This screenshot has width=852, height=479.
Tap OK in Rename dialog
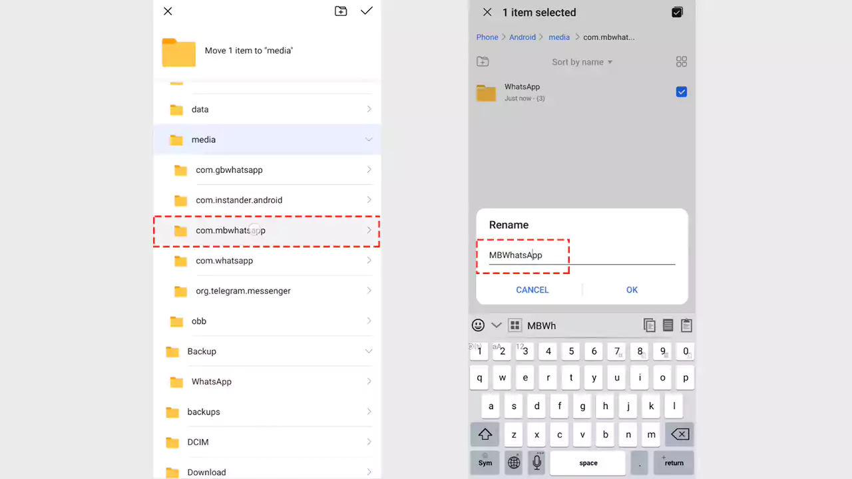[x=632, y=290]
